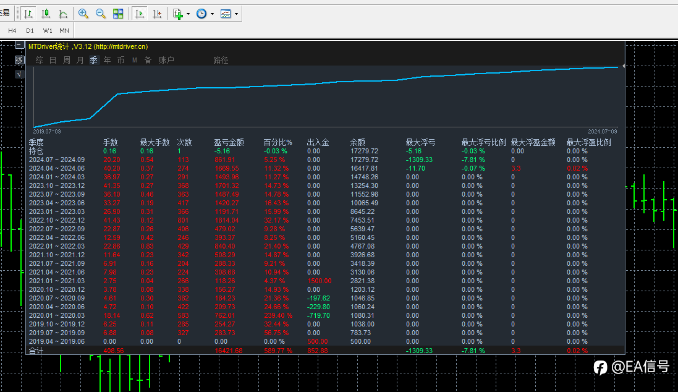Switch timeframe to W1
678x392 pixels.
coord(48,31)
